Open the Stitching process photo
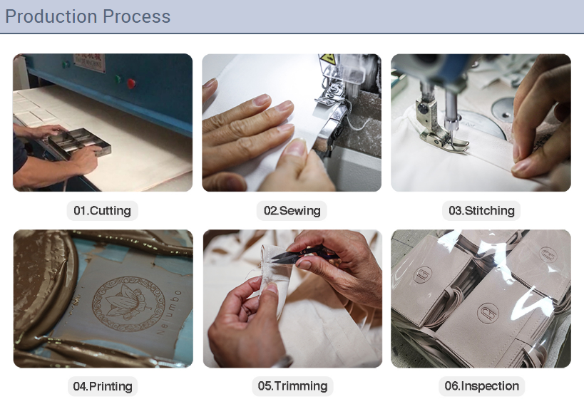Image resolution: width=584 pixels, height=399 pixels. pos(481,123)
